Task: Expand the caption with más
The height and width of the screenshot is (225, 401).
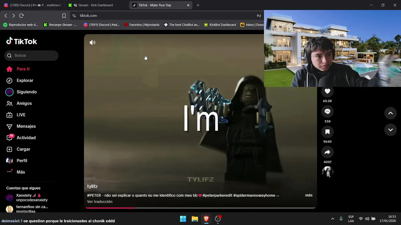Action: [x=309, y=195]
